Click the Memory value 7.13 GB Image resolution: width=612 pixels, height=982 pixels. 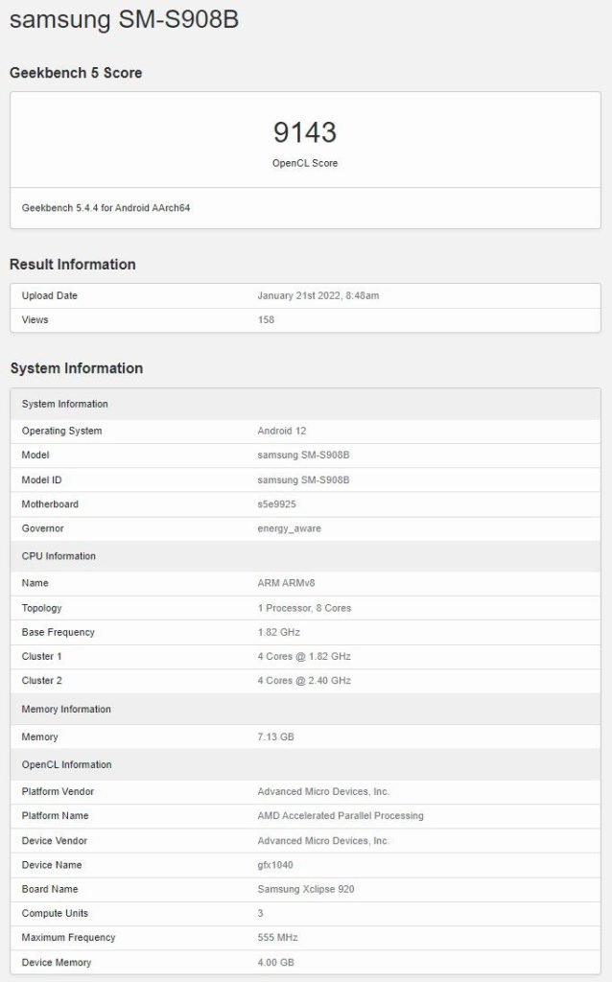point(275,737)
